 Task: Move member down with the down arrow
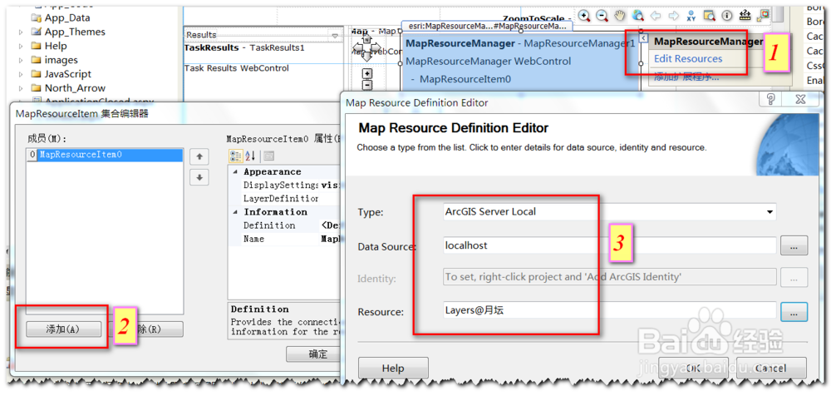199,177
